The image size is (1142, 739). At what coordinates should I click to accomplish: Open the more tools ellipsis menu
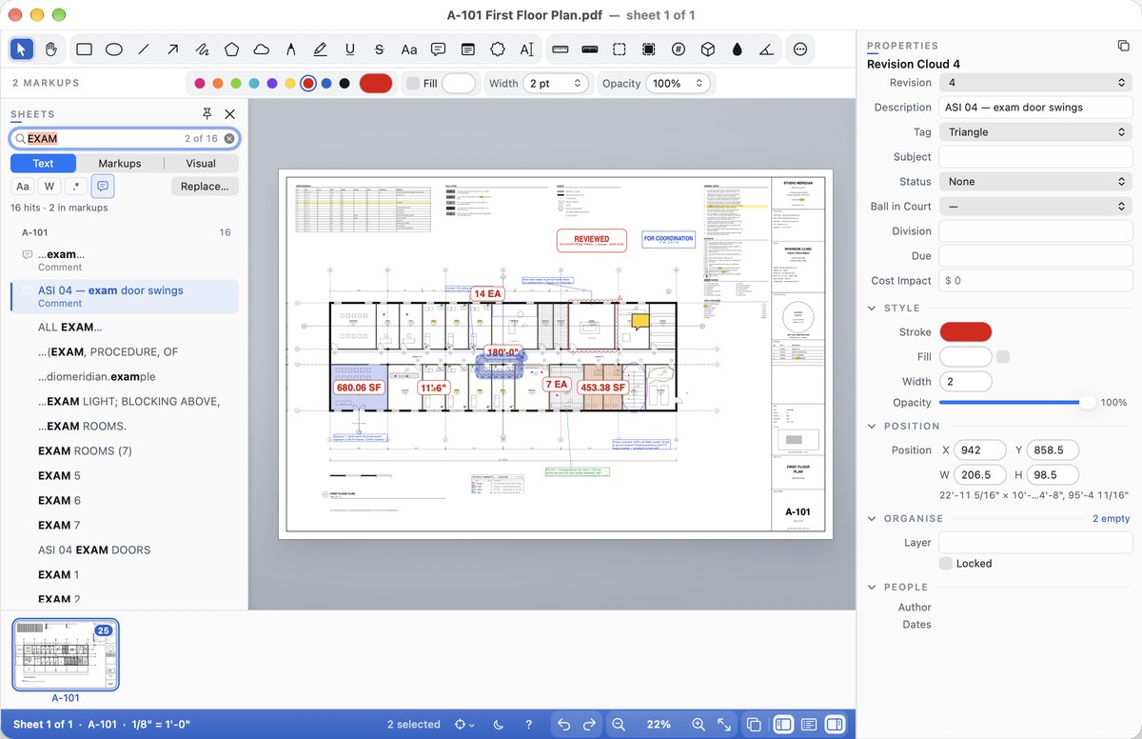tap(800, 50)
